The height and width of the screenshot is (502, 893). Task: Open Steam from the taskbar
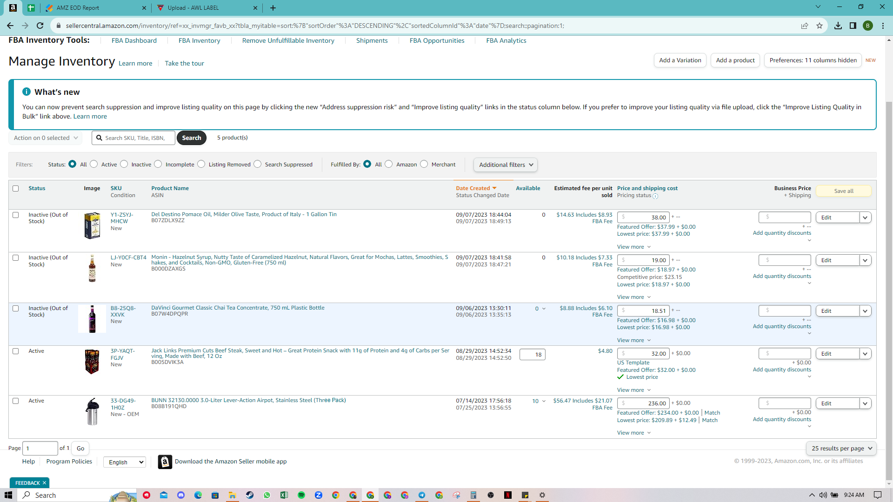pos(250,495)
